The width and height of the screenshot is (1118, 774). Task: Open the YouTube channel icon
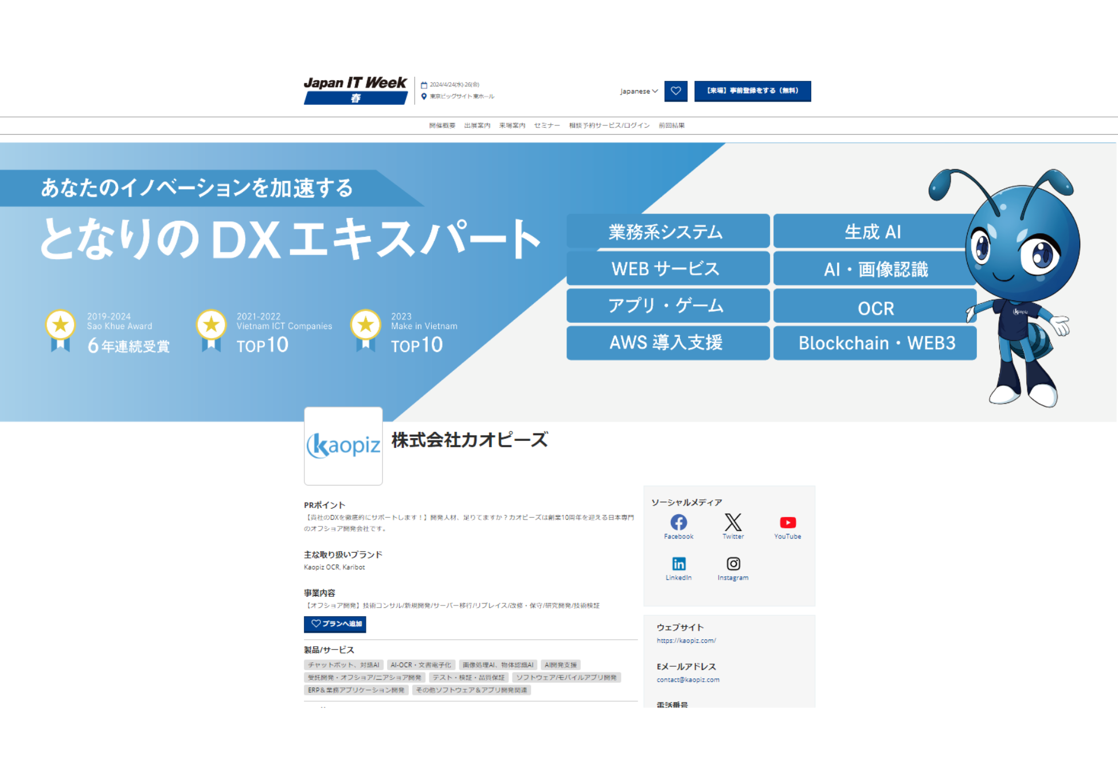click(788, 522)
